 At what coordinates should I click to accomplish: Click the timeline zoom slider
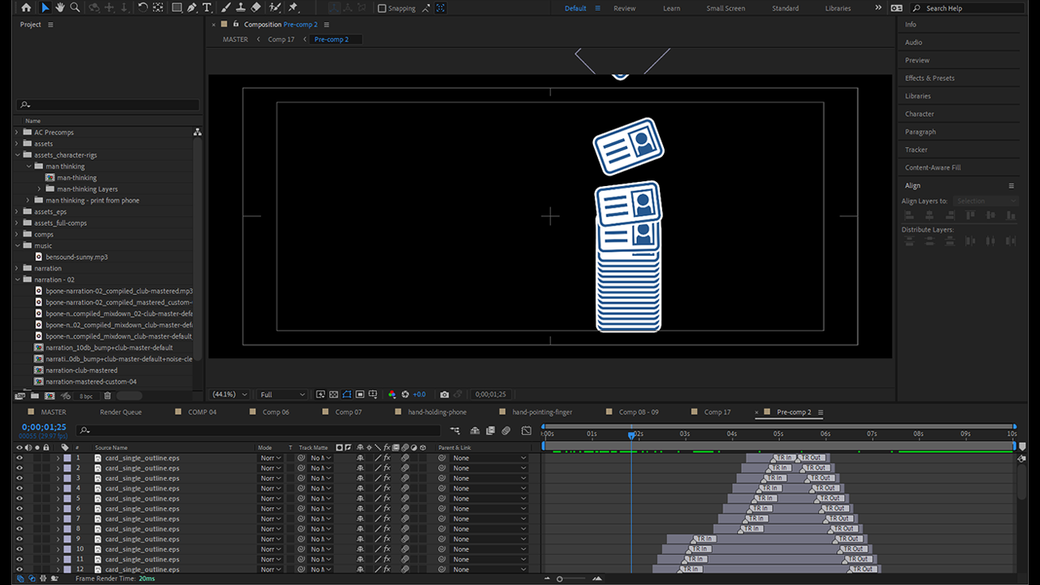[x=560, y=578]
